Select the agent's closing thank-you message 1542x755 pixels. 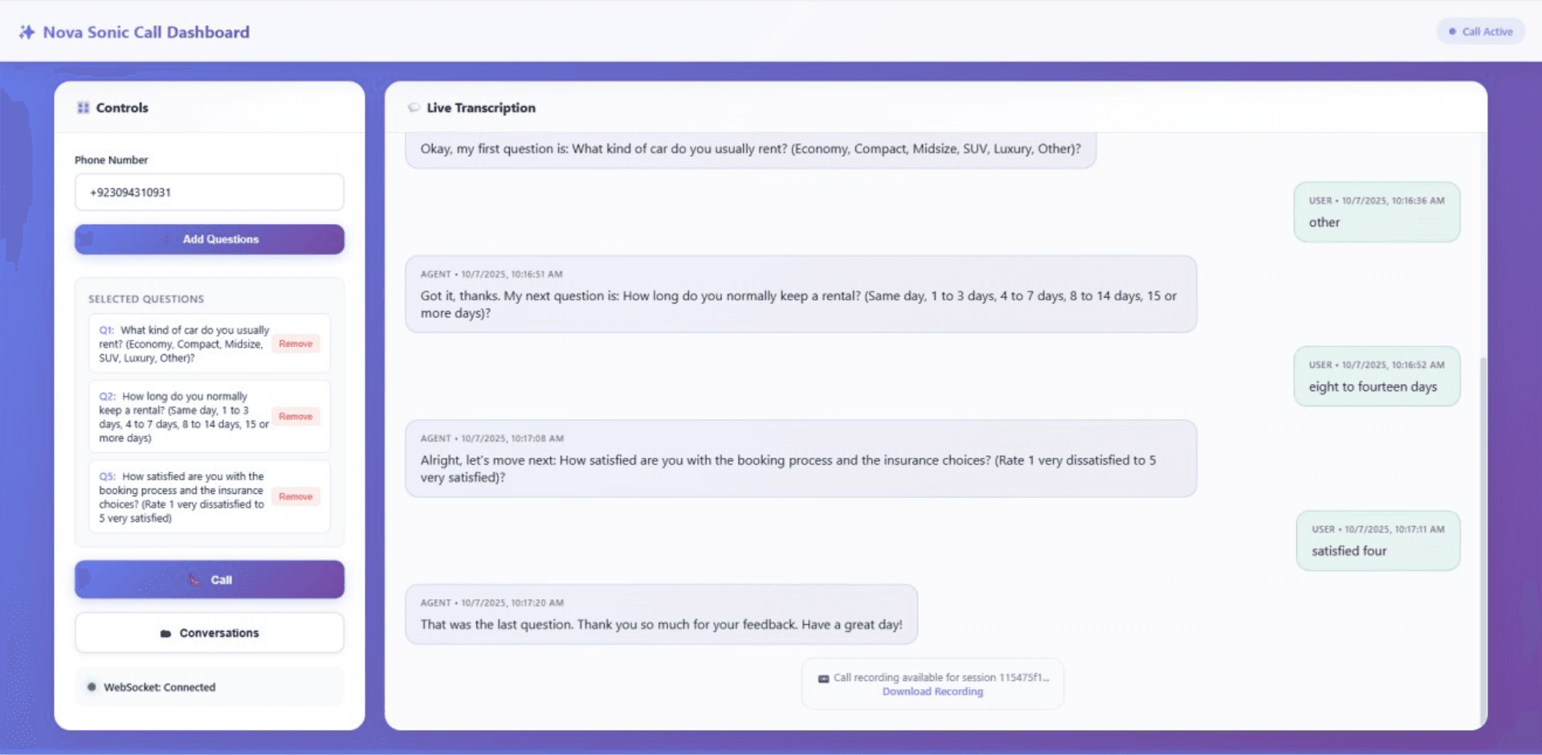click(661, 614)
